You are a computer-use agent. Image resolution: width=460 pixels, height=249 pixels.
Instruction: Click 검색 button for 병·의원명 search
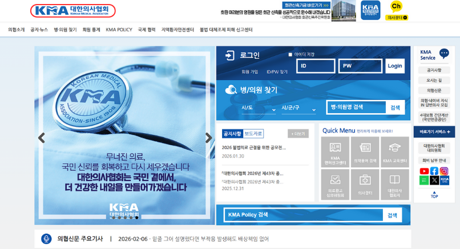tap(395, 107)
